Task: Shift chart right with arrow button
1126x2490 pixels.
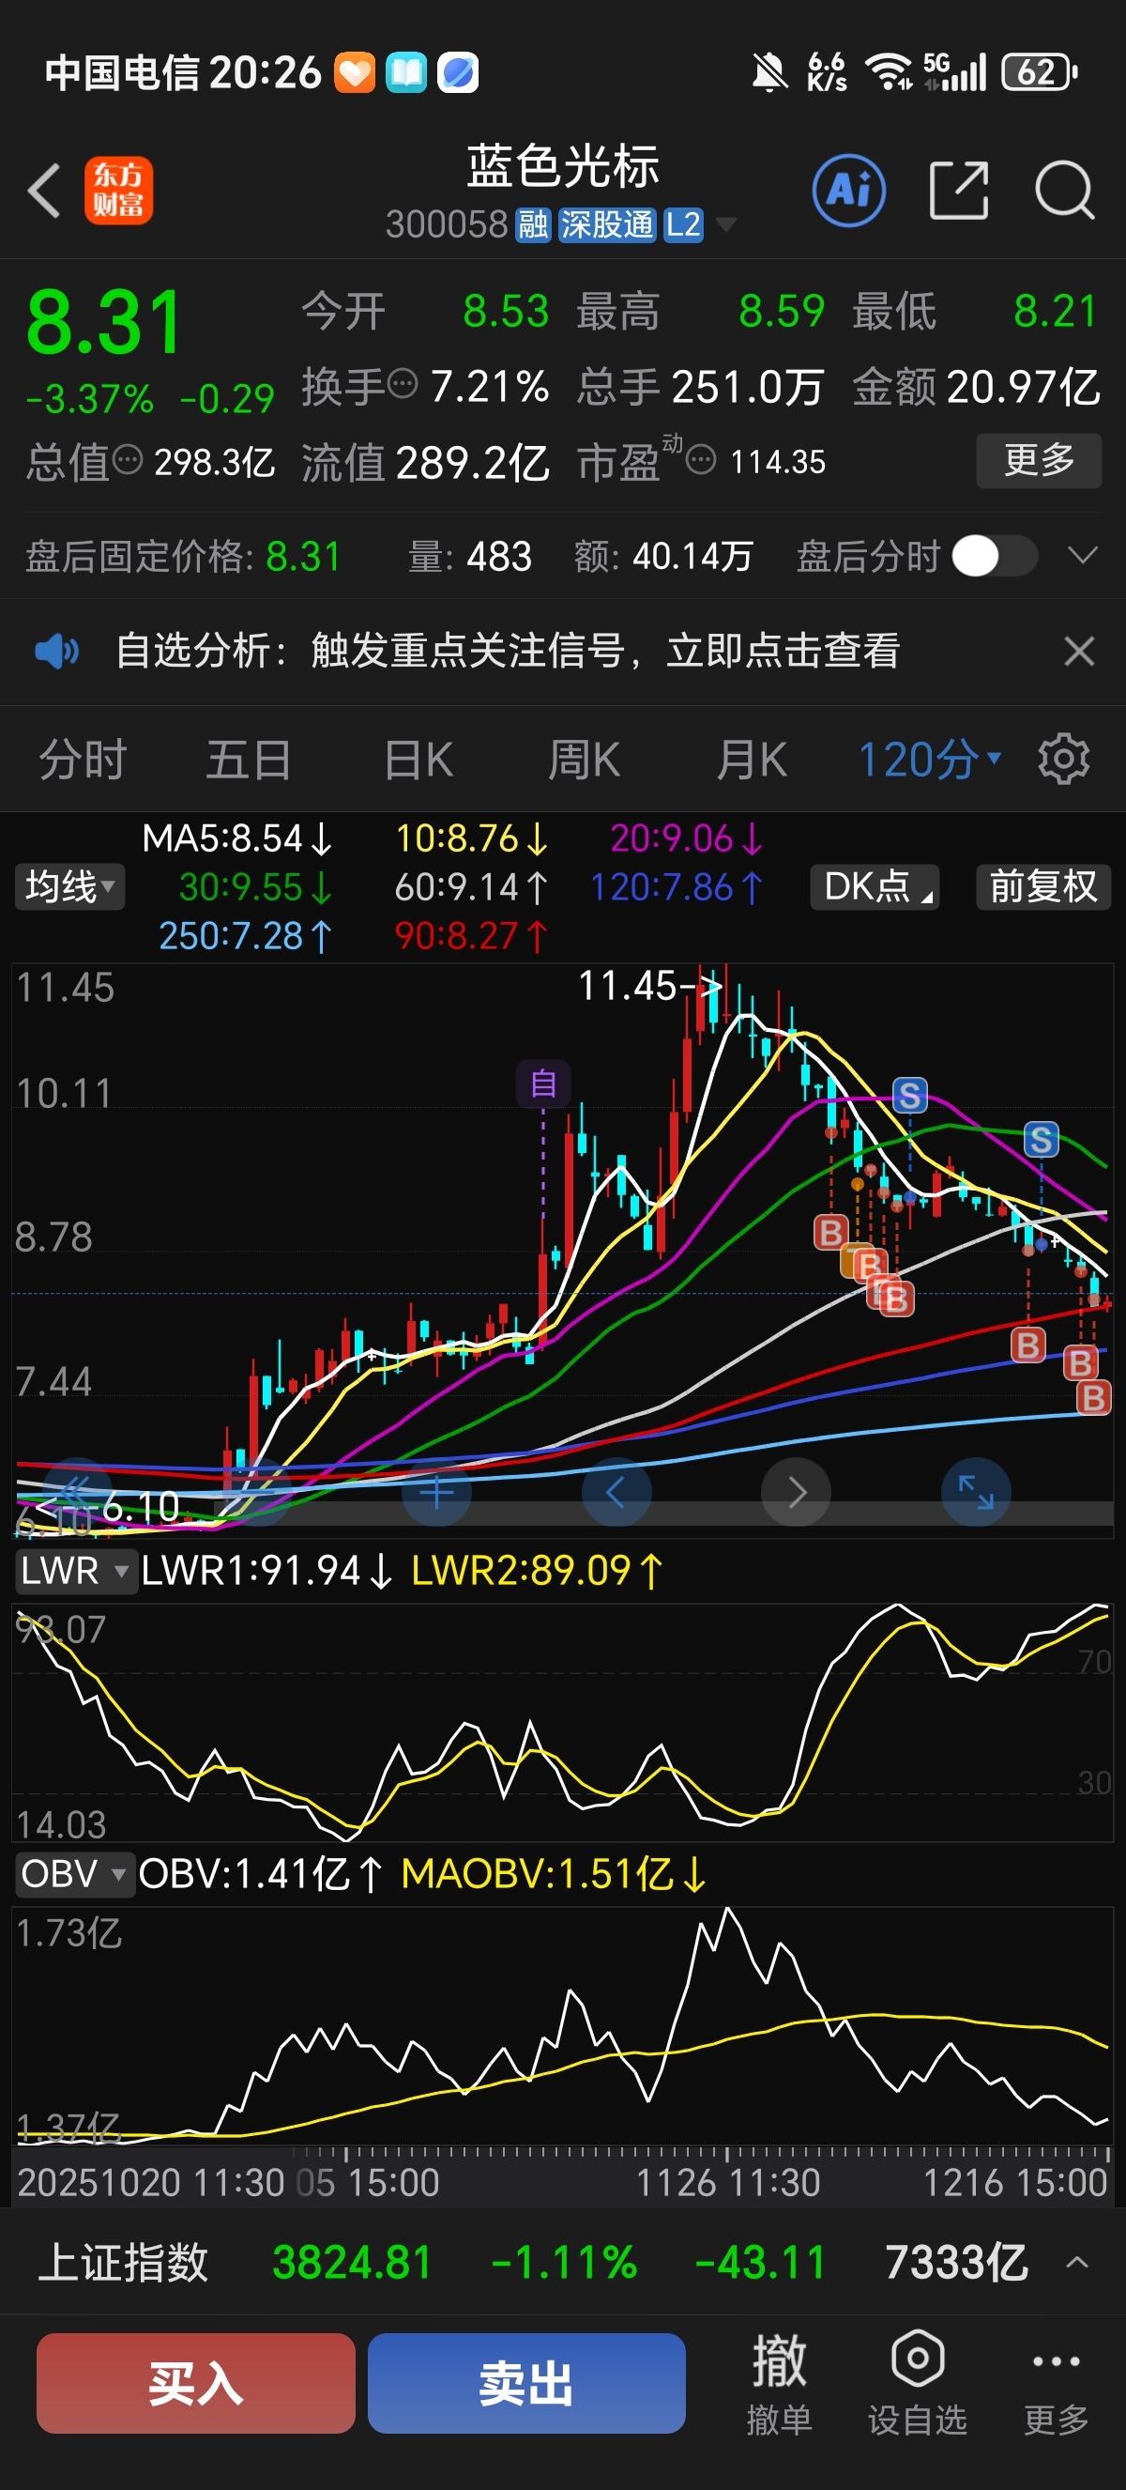Action: (x=796, y=1493)
